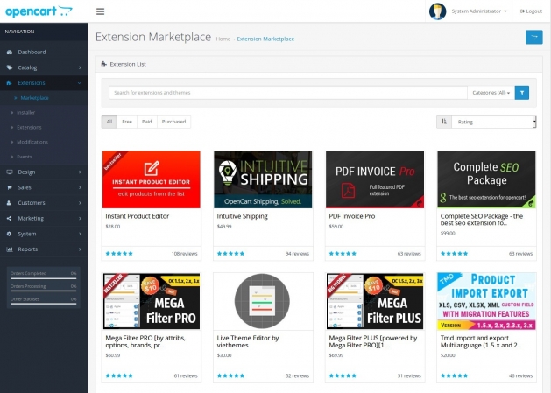Click the Other Statuses progress bar

point(43,304)
